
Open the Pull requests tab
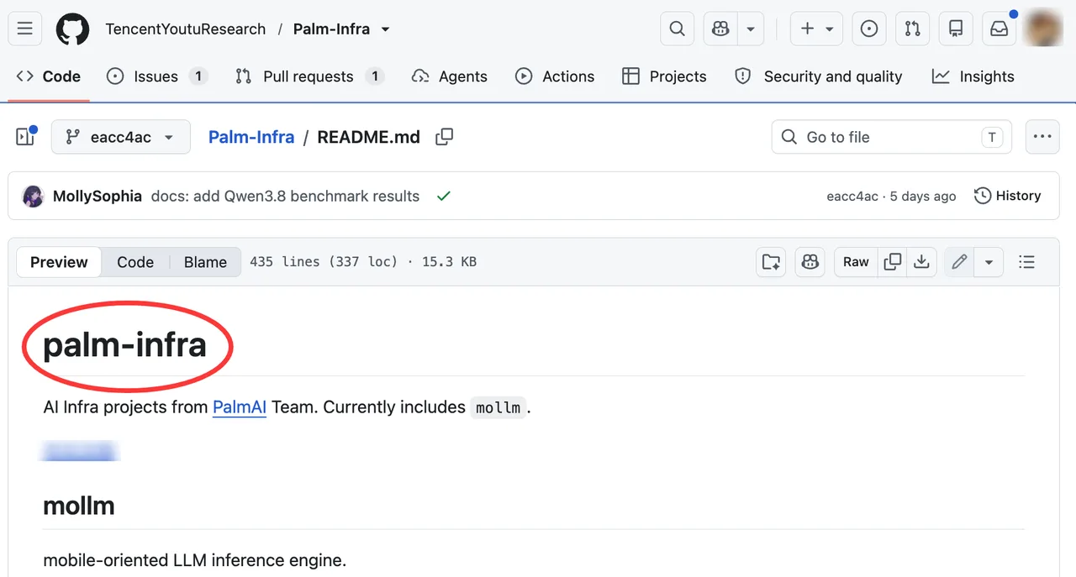[x=309, y=76]
